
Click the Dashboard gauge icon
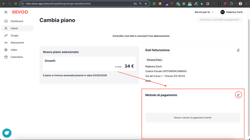(x=6, y=21)
